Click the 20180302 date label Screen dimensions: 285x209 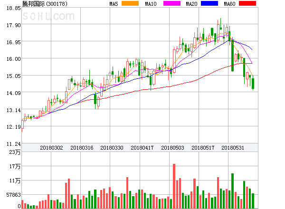point(51,148)
